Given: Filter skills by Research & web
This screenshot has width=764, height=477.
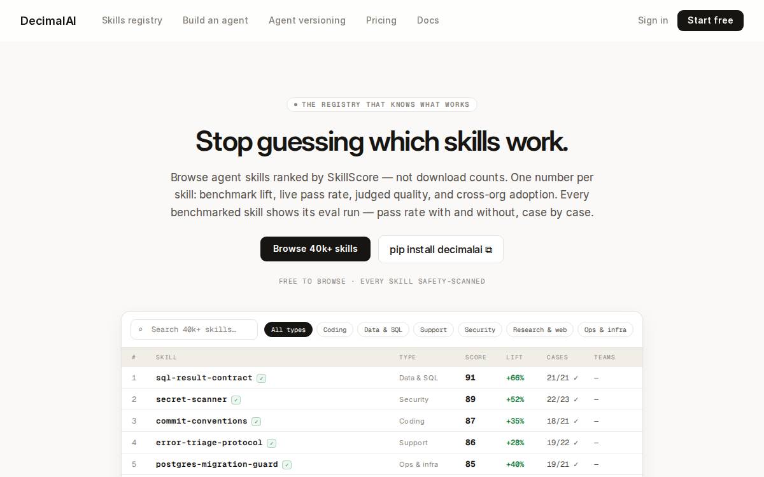Looking at the screenshot, I should pos(540,329).
